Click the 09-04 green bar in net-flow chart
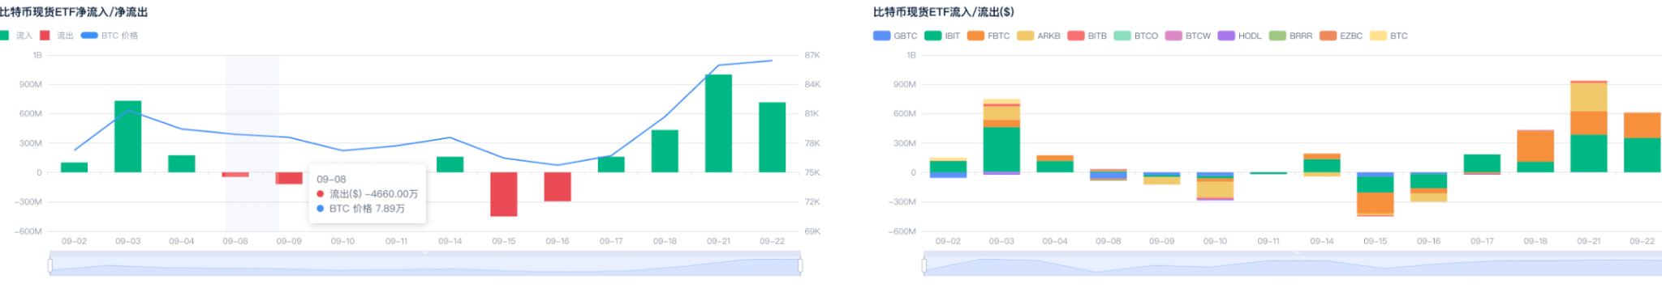1662x292 pixels. 181,163
